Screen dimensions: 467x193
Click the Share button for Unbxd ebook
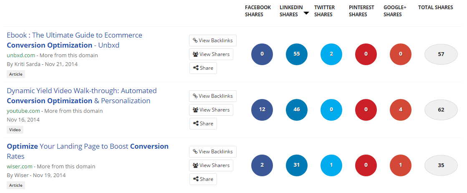tap(203, 68)
